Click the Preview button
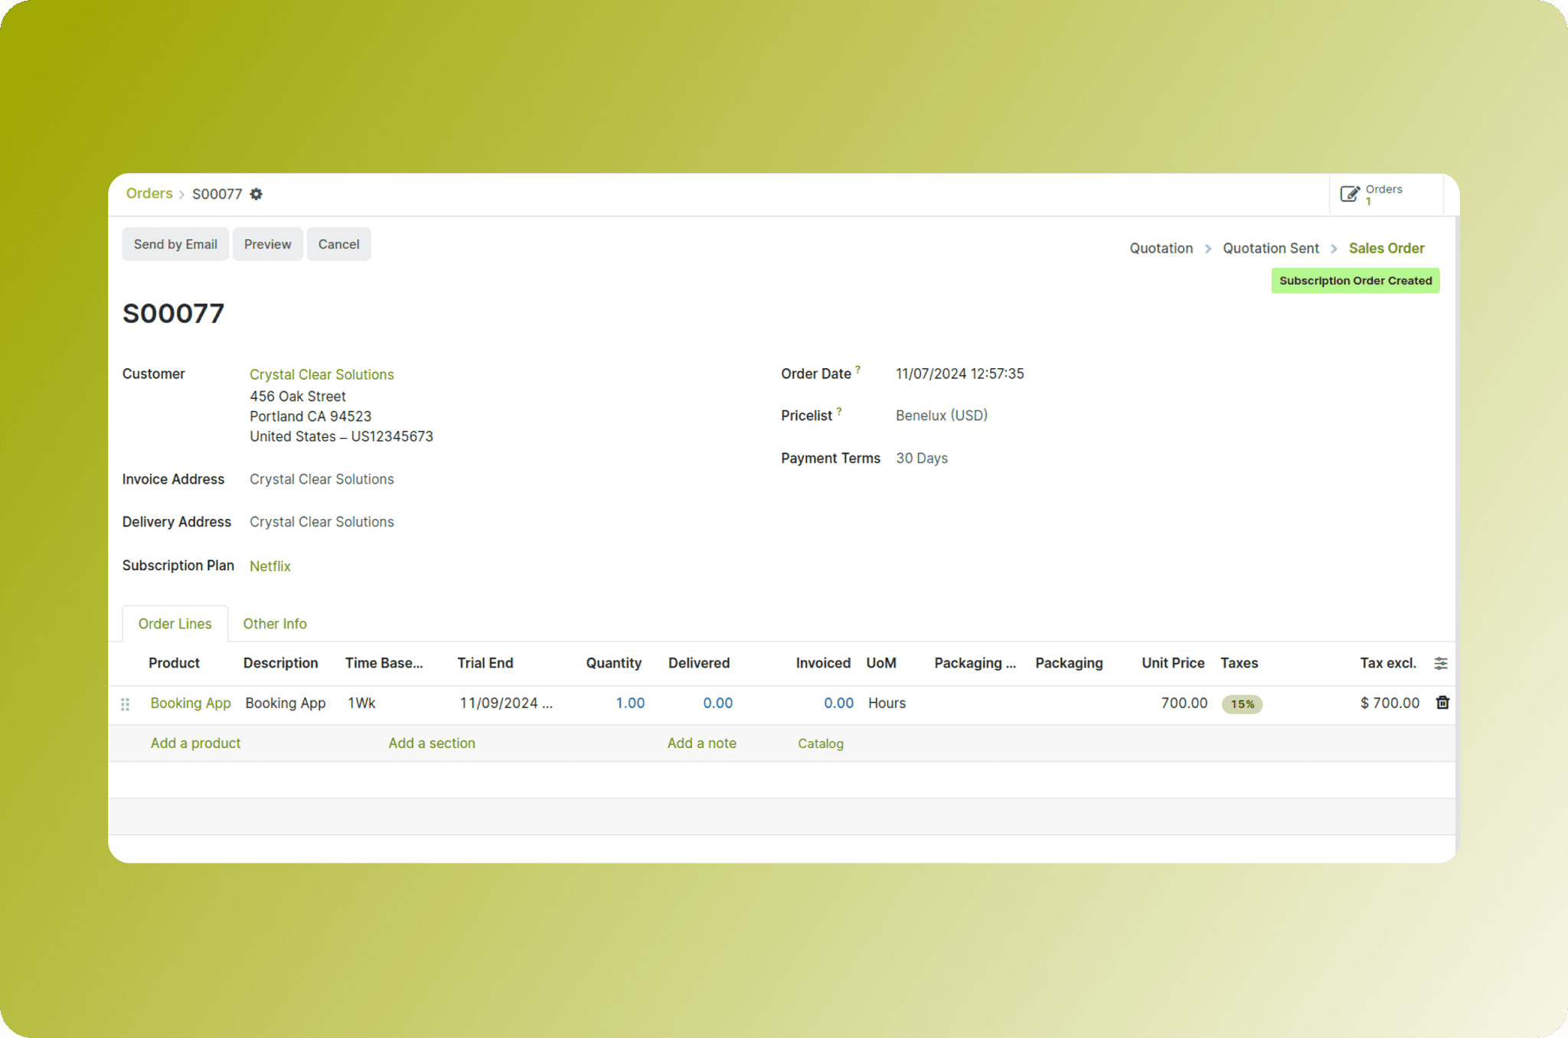The height and width of the screenshot is (1038, 1568). [x=268, y=244]
